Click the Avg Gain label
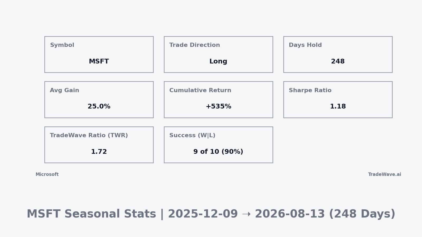422x237 pixels. (64, 91)
